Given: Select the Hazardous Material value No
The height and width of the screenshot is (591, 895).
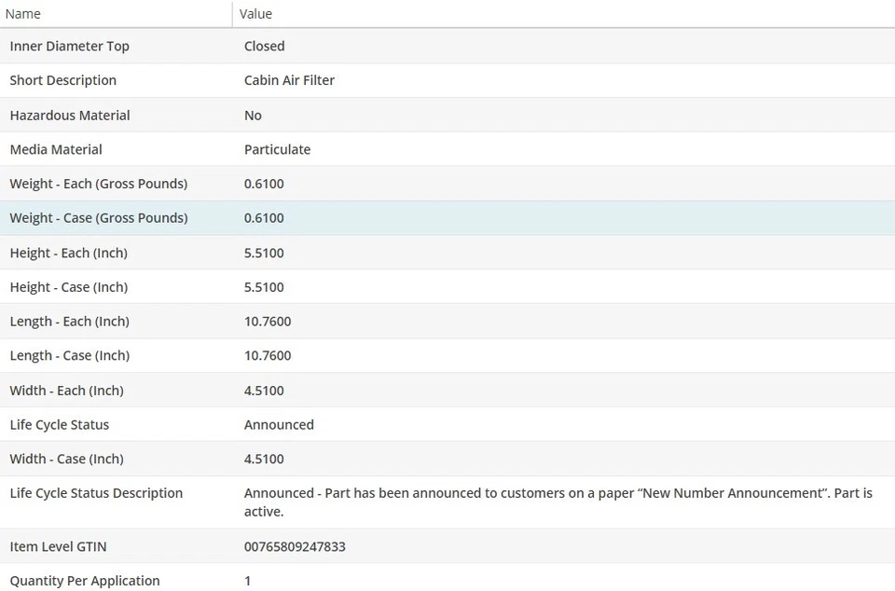Looking at the screenshot, I should (x=253, y=116).
